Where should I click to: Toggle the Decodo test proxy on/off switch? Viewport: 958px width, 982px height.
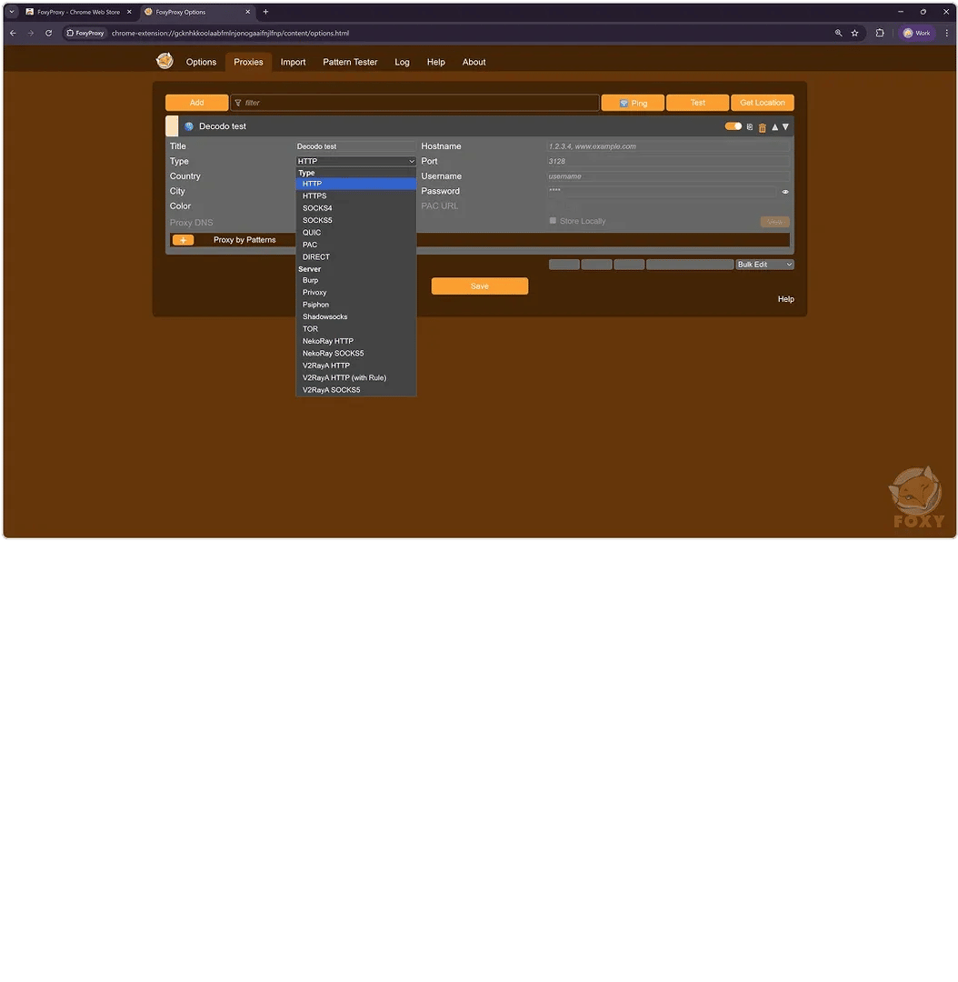(x=733, y=126)
